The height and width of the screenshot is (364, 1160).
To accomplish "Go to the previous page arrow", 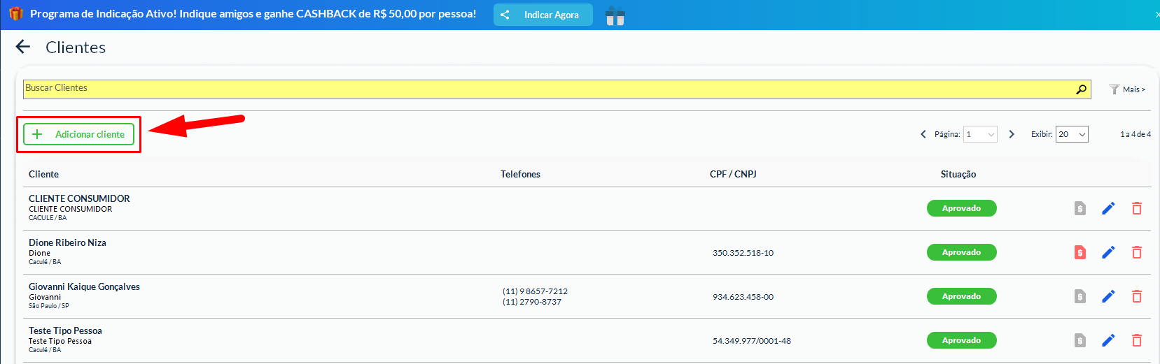I will pyautogui.click(x=923, y=134).
